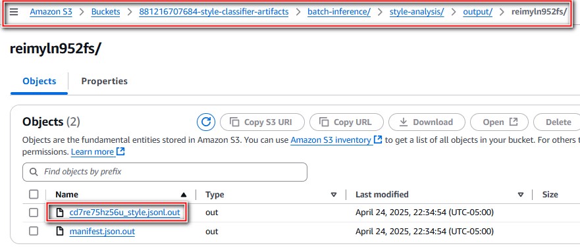Image resolution: width=580 pixels, height=252 pixels.
Task: Check the box for cd7re75hz56u_style.jsonl.out
Action: point(34,213)
